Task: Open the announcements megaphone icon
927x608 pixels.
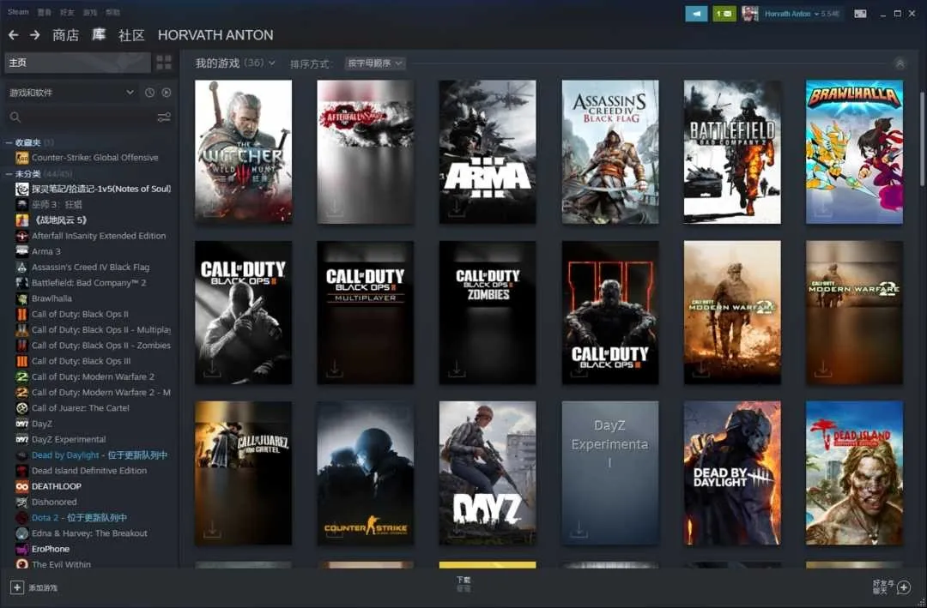Action: (x=696, y=14)
